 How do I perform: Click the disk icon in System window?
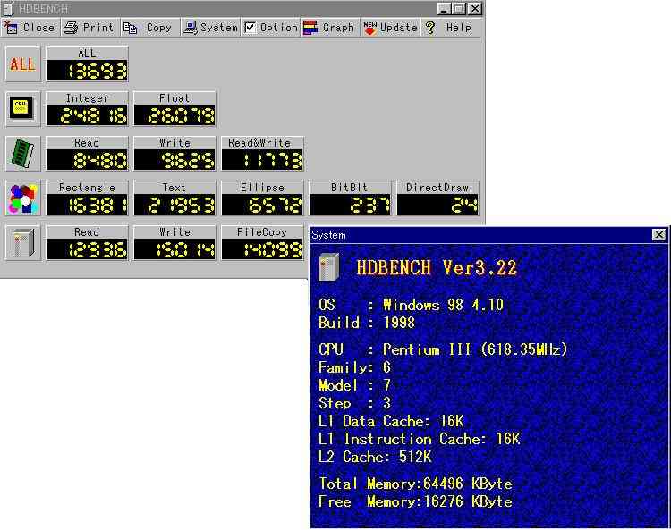pyautogui.click(x=328, y=267)
